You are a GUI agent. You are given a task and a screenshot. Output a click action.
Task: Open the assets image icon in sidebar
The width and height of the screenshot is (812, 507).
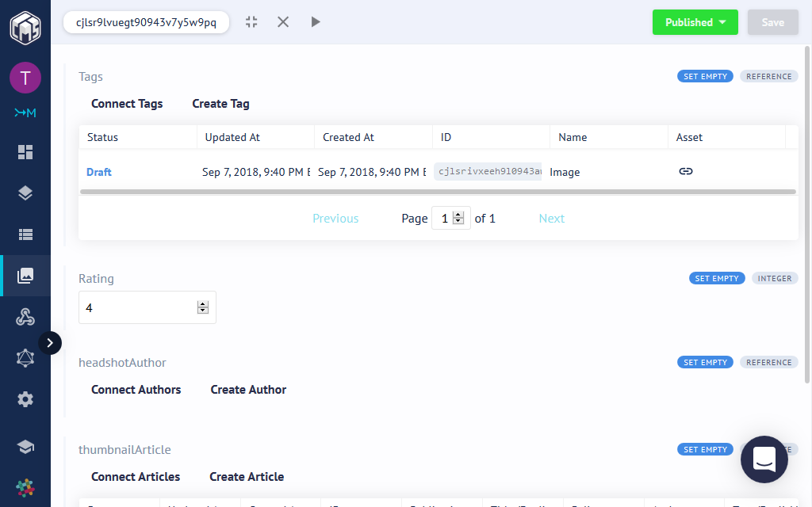coord(25,276)
